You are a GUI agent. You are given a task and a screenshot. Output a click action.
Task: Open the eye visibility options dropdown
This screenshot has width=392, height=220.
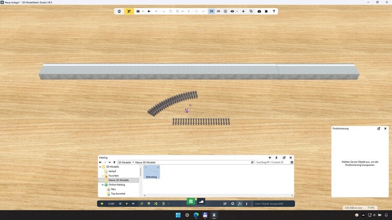237,11
